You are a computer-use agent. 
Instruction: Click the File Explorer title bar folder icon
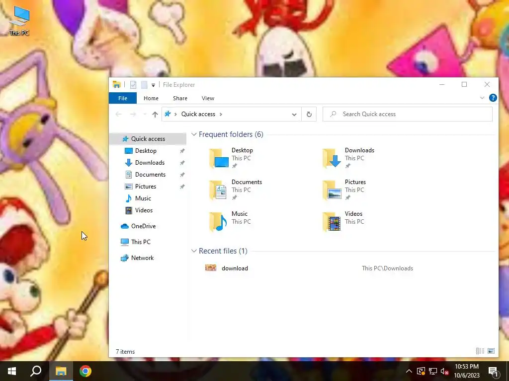(x=116, y=84)
